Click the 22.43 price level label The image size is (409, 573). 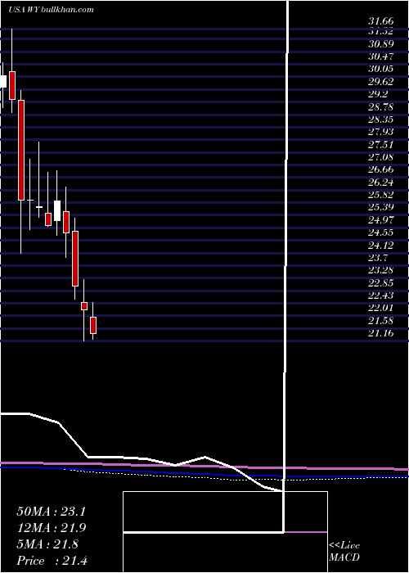380,296
